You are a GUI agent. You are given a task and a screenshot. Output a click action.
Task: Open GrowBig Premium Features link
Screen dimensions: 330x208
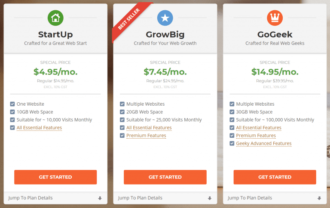pos(146,136)
